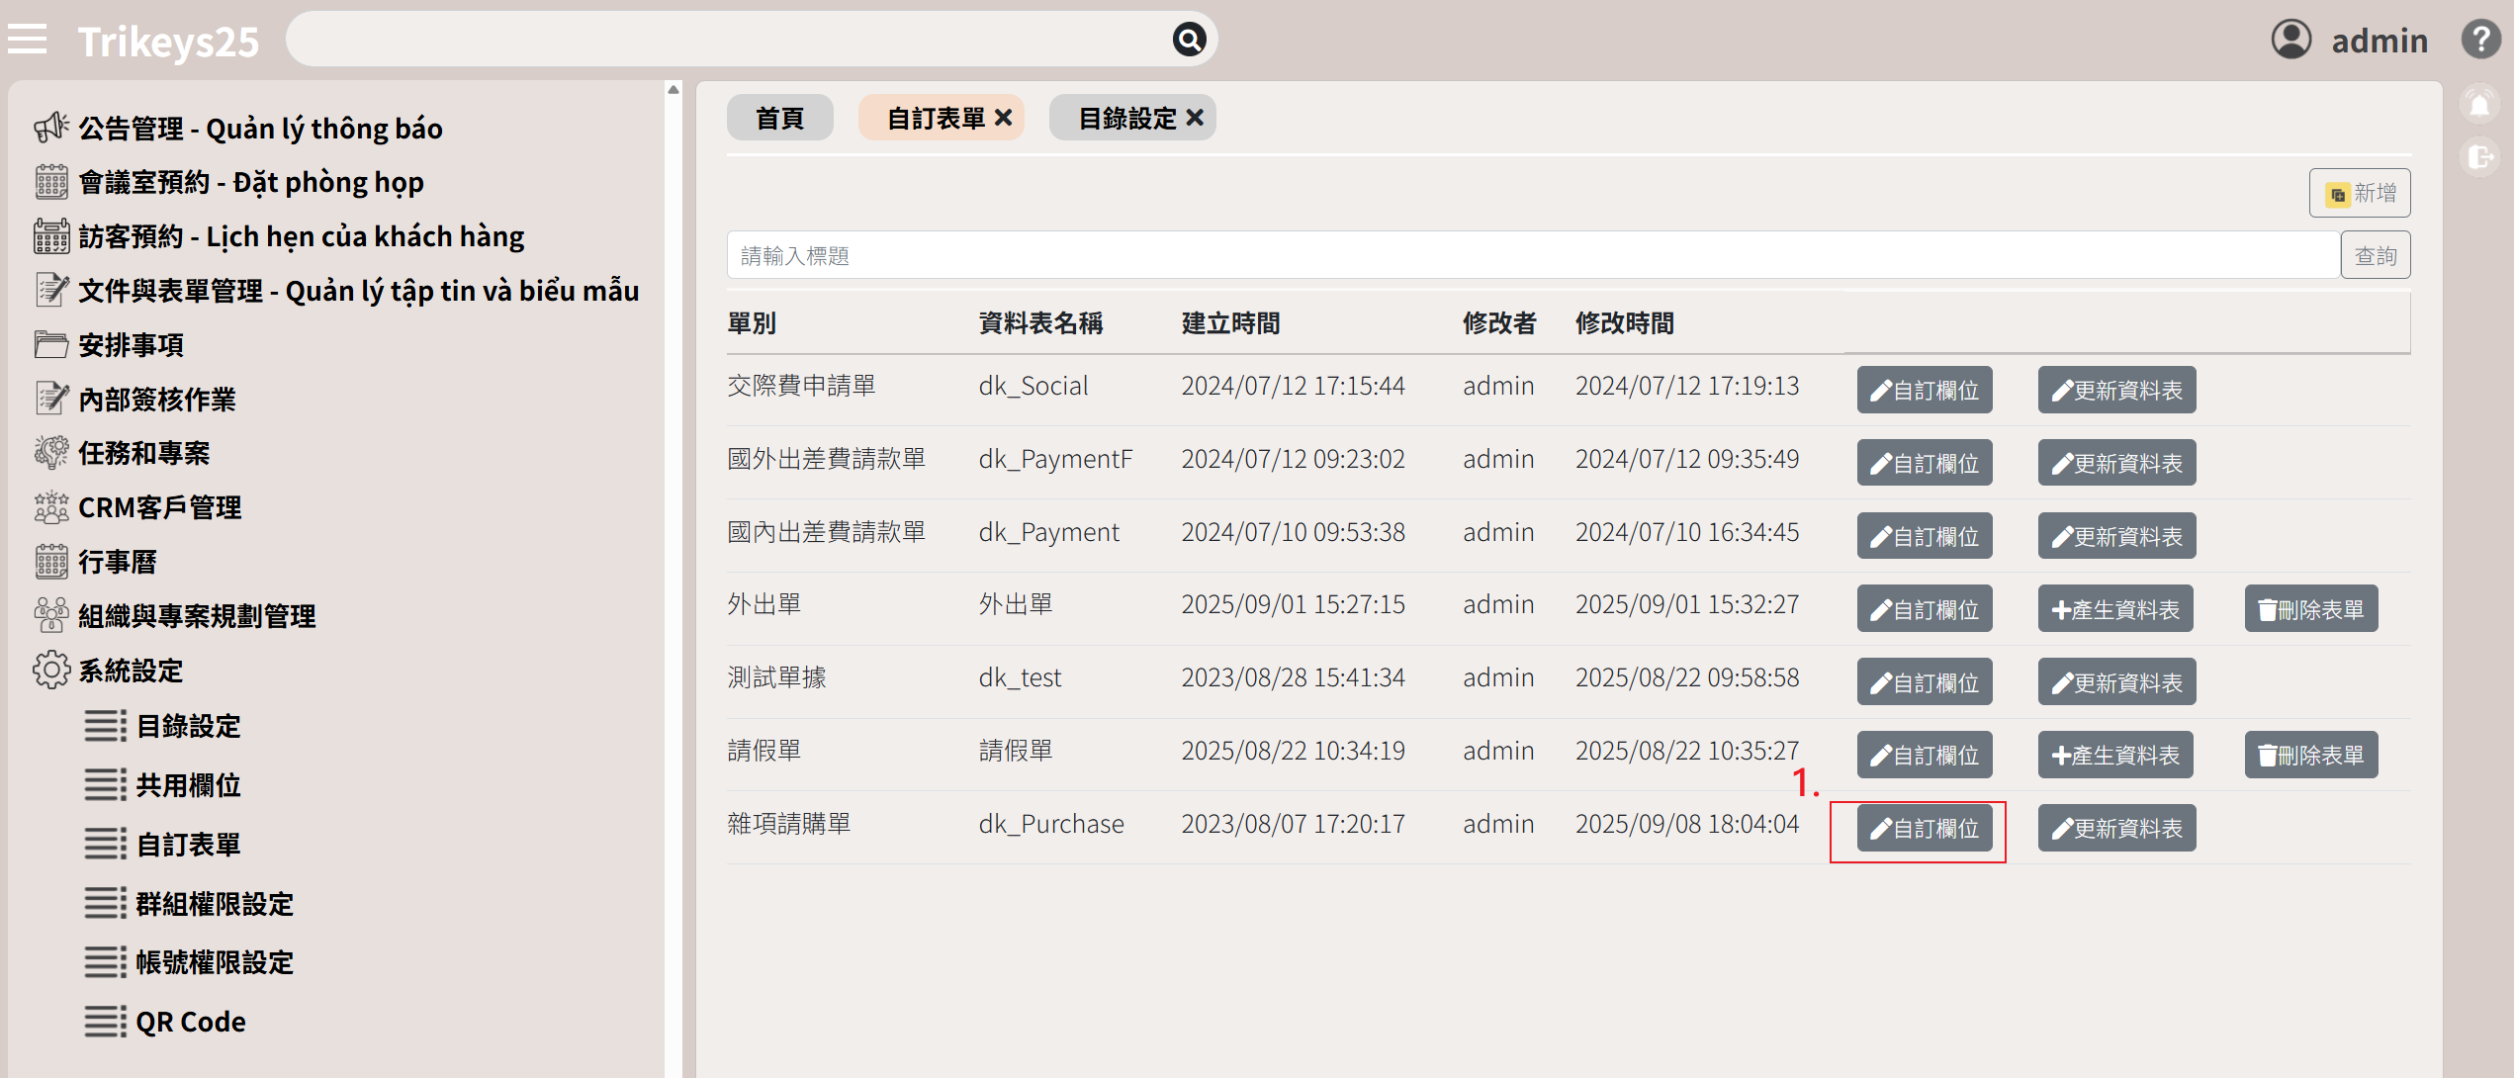The height and width of the screenshot is (1078, 2514).
Task: Click the notification bell icon
Action: pyautogui.click(x=2480, y=105)
